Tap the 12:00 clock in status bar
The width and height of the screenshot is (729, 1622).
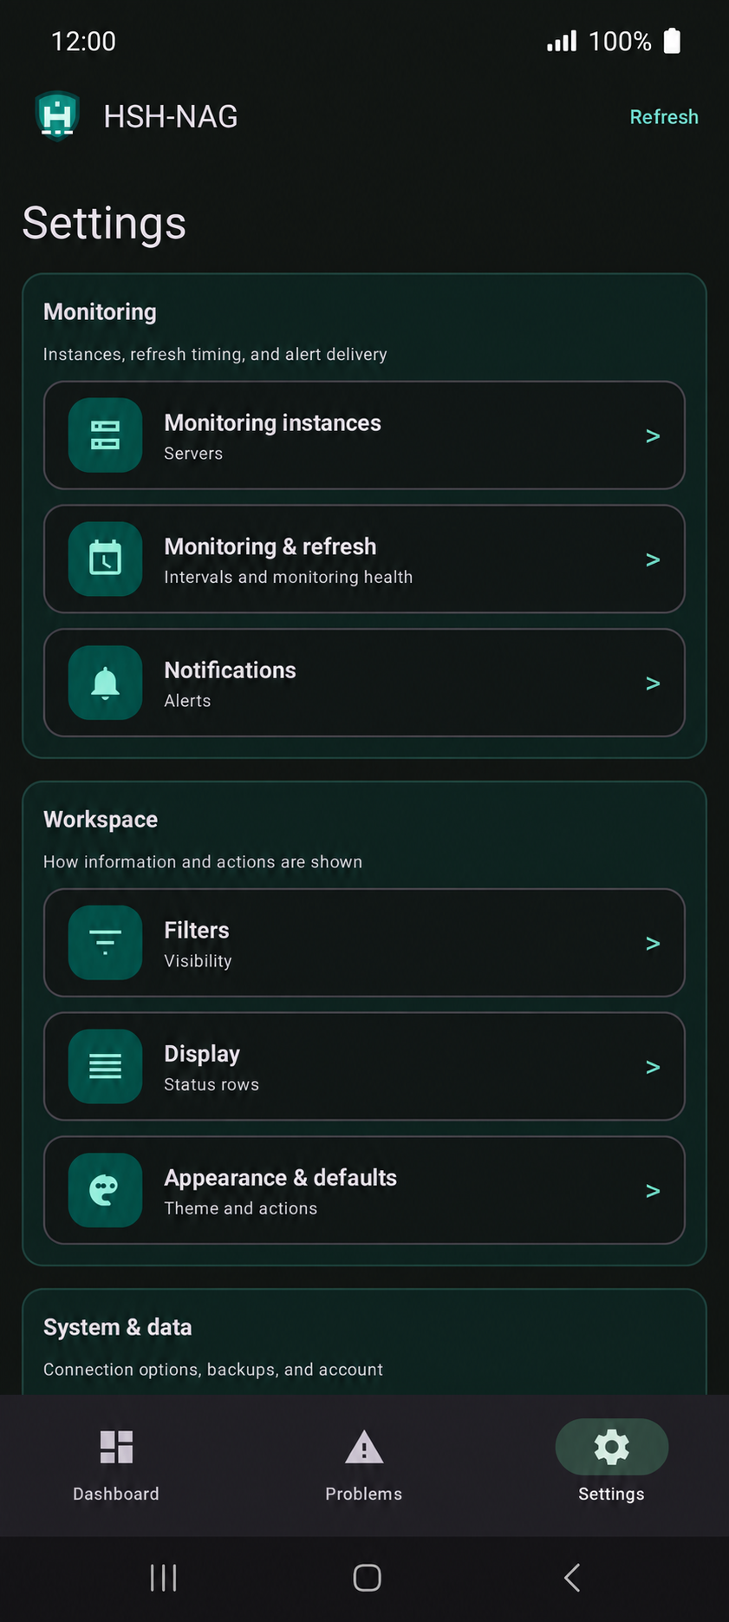pyautogui.click(x=83, y=41)
